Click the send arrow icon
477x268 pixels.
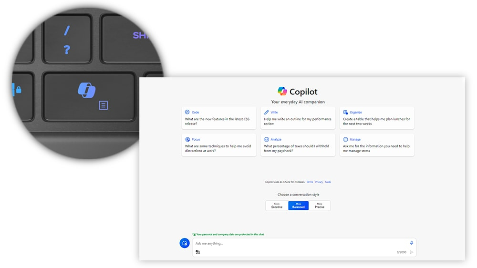412,252
